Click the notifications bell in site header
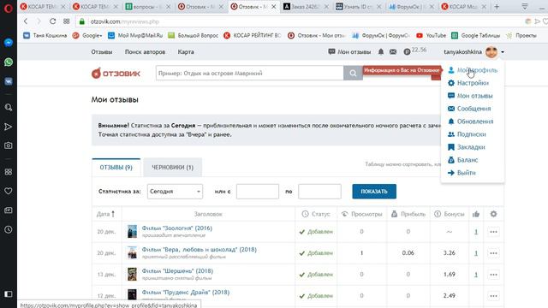The height and width of the screenshot is (308, 548). coord(381,51)
